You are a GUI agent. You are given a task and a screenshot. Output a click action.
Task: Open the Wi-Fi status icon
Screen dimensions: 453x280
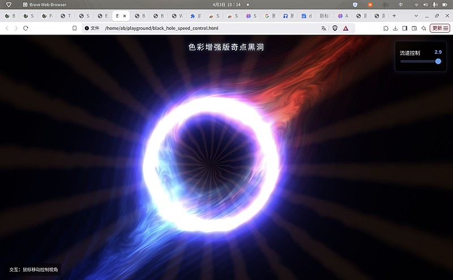(416, 5)
